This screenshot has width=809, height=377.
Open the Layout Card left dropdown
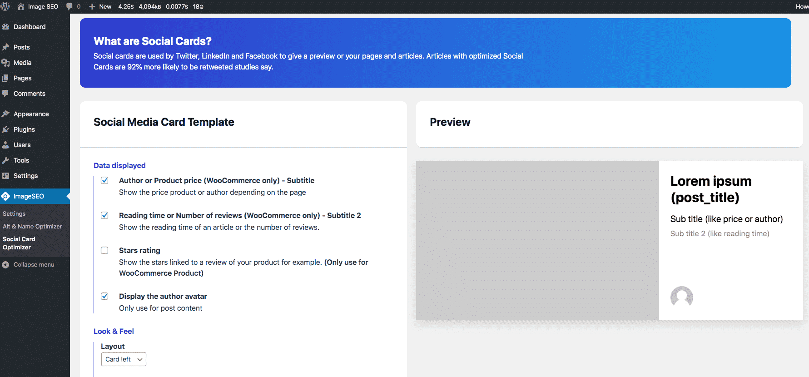pyautogui.click(x=124, y=359)
